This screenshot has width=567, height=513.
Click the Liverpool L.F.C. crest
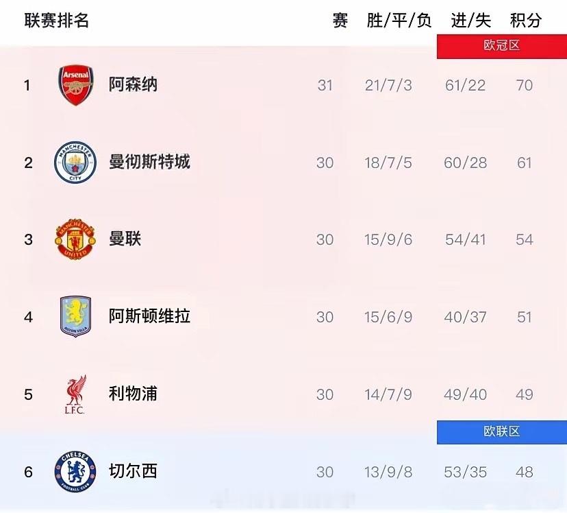click(x=75, y=393)
